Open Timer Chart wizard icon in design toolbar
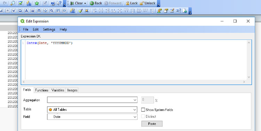The width and height of the screenshot is (261, 131). pyautogui.click(x=72, y=11)
